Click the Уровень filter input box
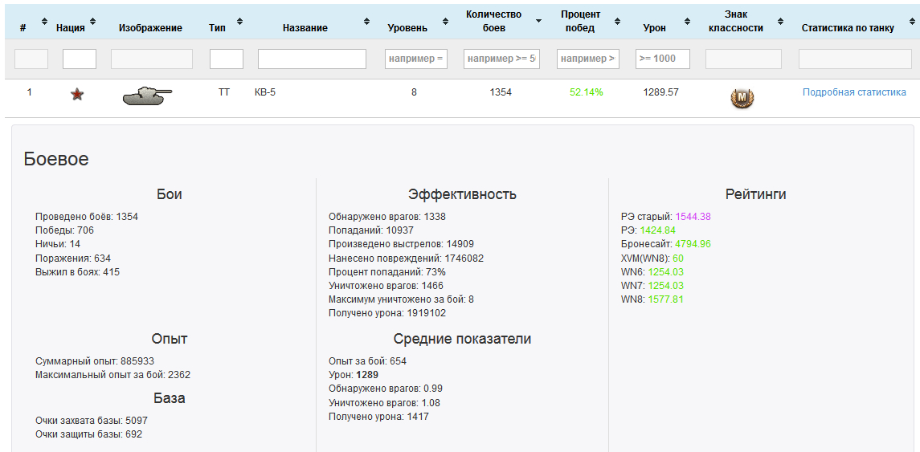Screen dimensions: 920x452 coord(415,59)
